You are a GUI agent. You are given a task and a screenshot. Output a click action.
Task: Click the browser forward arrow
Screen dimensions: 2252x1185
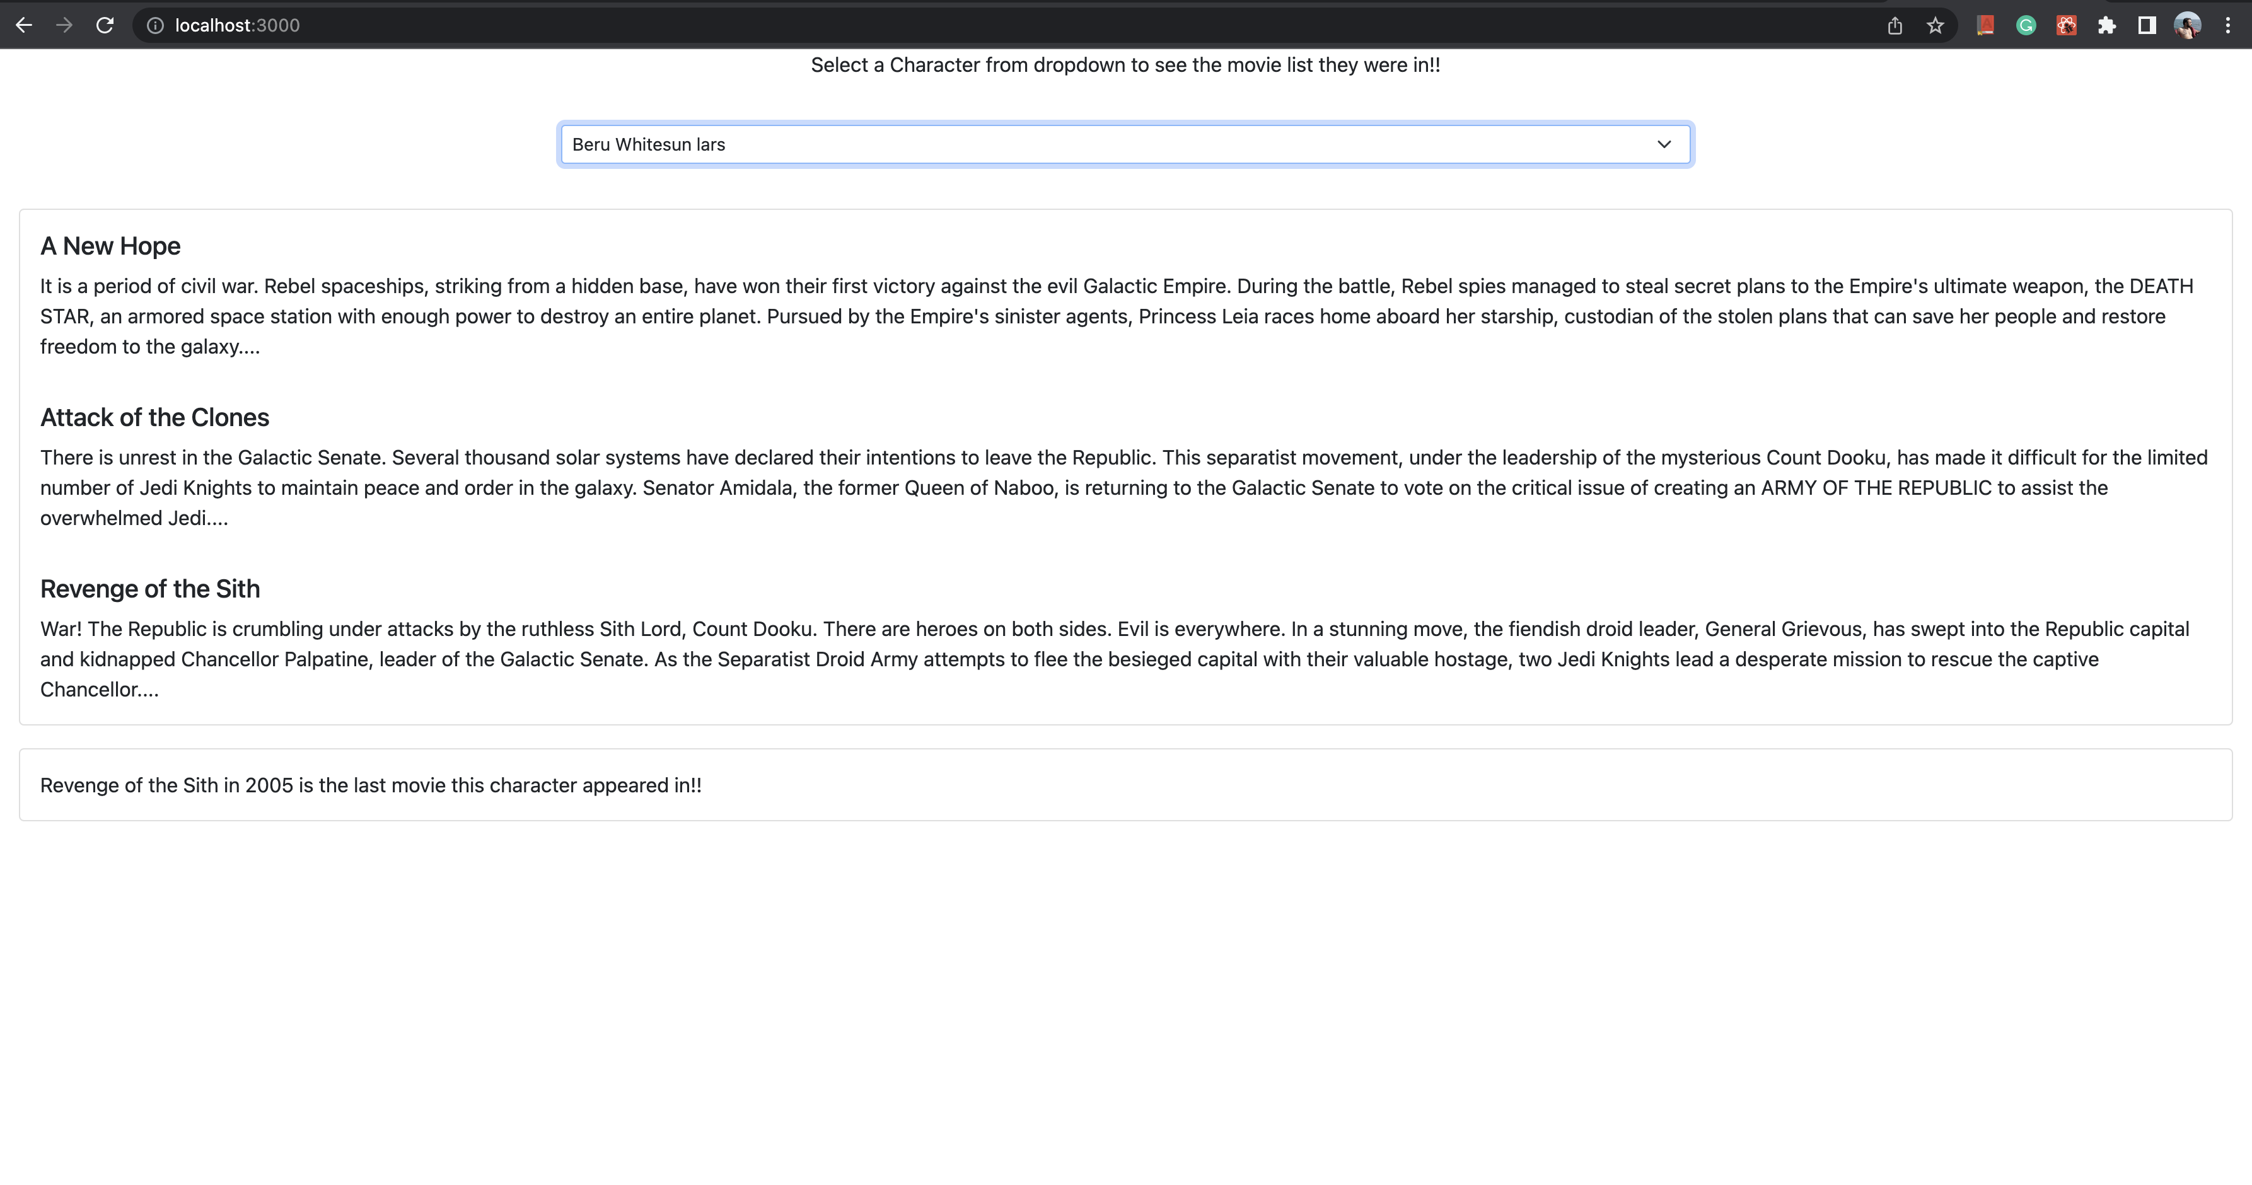[64, 25]
